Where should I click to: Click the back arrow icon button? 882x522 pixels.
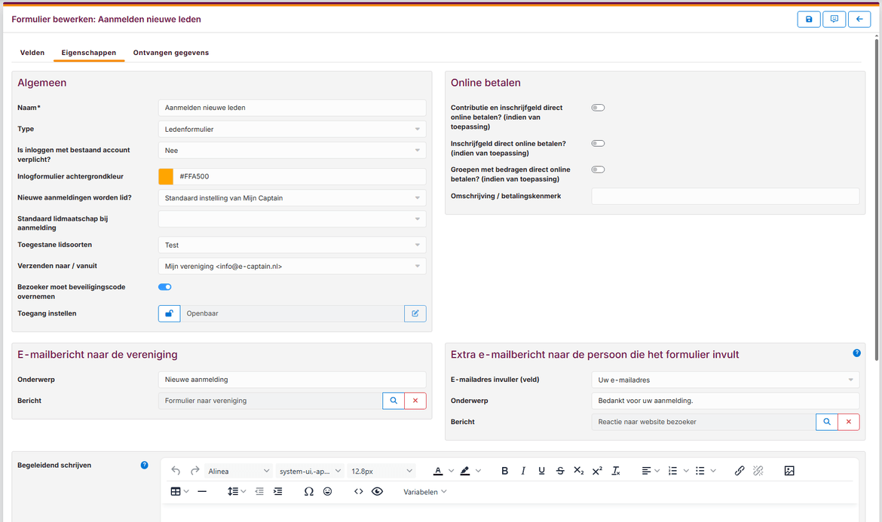(x=859, y=20)
